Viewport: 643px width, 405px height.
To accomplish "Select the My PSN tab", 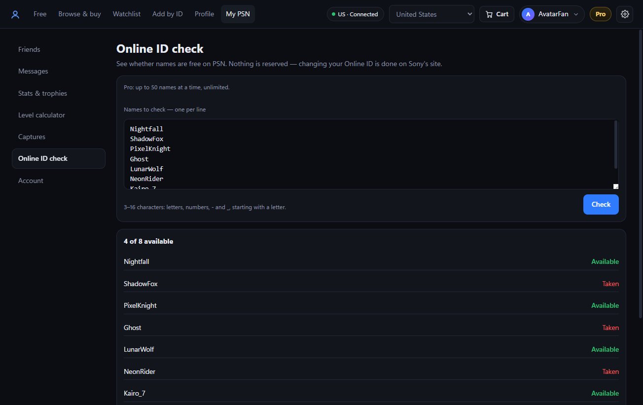I will pos(238,14).
